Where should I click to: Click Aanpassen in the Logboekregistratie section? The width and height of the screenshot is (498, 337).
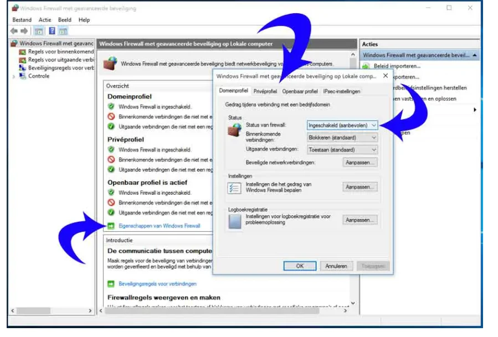point(360,220)
